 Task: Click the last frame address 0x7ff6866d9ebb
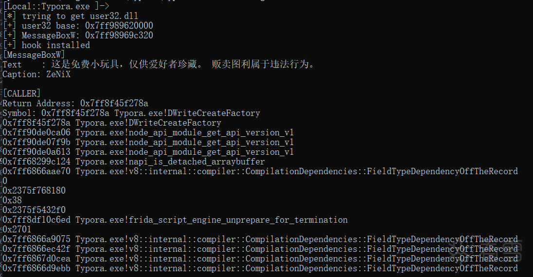click(36, 268)
